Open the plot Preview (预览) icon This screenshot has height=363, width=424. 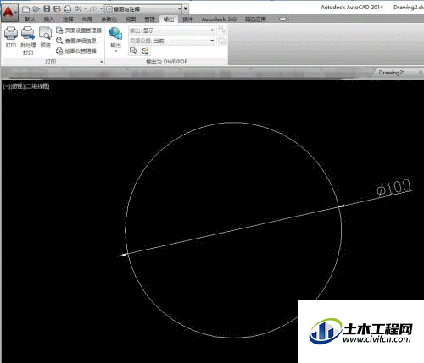[x=45, y=34]
